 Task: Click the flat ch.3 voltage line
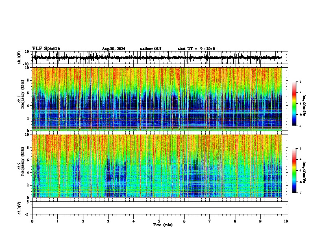pyautogui.click(x=157, y=208)
